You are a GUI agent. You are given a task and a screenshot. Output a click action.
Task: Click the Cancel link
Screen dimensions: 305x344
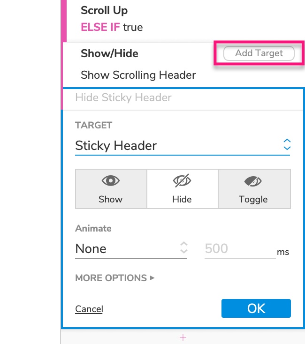tap(89, 309)
